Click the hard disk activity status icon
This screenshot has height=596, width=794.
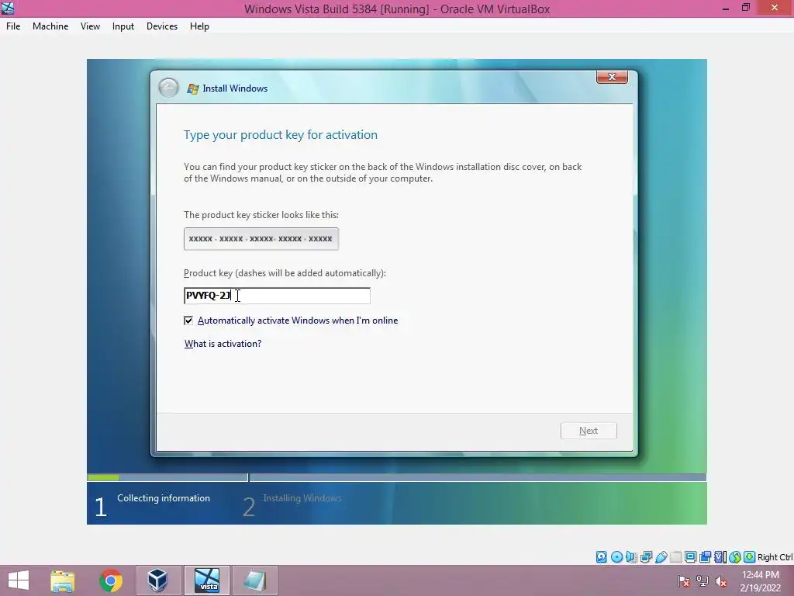[x=601, y=557]
